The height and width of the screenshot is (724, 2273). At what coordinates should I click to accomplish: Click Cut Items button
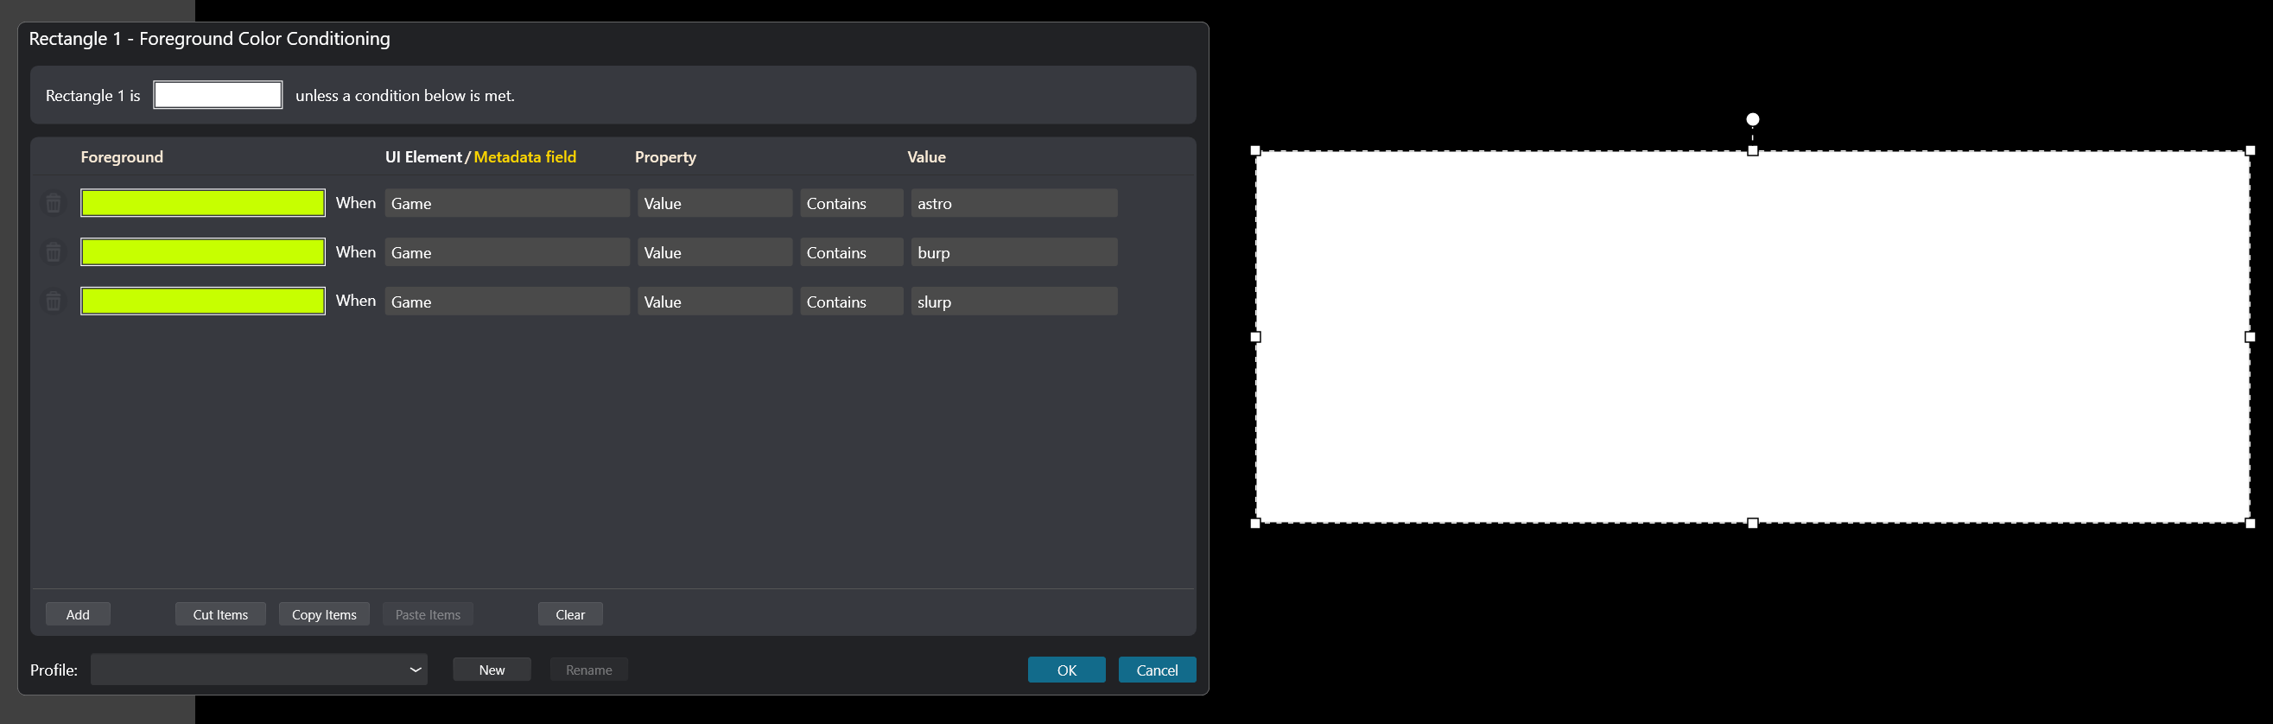[x=220, y=614]
